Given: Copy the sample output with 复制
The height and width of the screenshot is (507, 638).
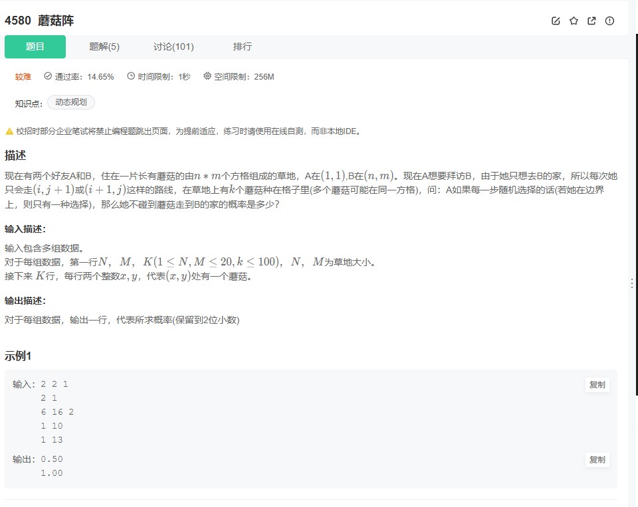Looking at the screenshot, I should coord(597,460).
